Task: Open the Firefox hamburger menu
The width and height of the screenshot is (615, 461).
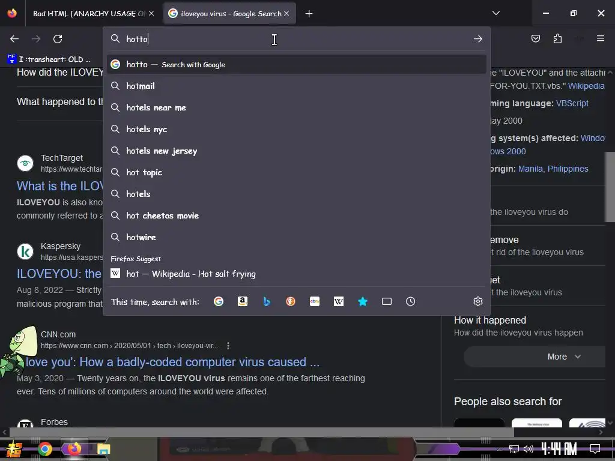Action: pyautogui.click(x=600, y=38)
